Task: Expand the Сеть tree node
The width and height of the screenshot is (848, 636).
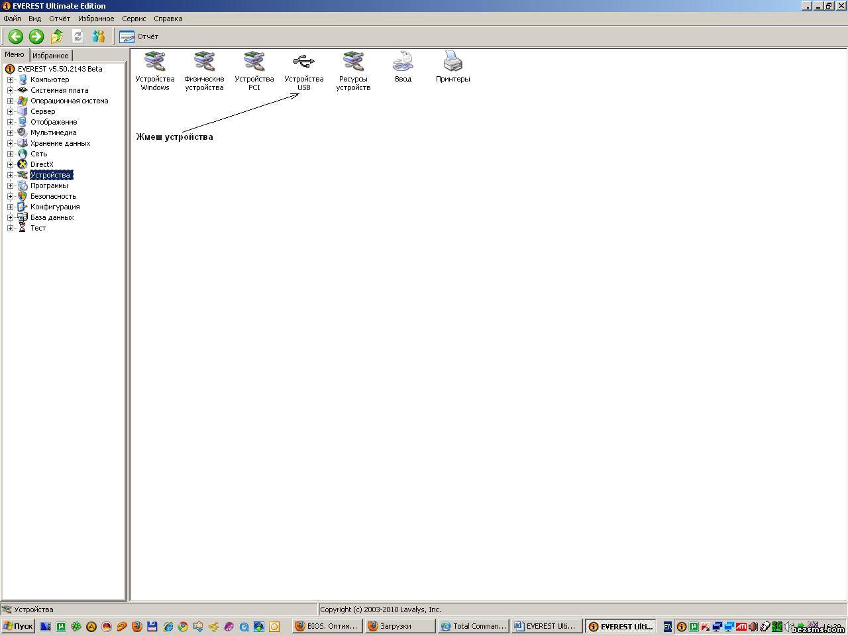Action: pos(10,154)
